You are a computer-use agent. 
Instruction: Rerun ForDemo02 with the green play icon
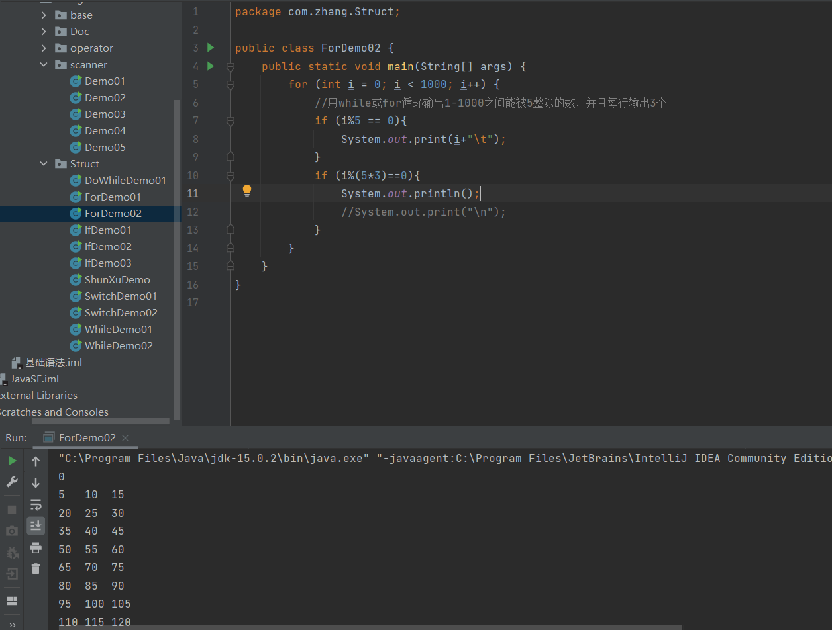[x=12, y=461]
